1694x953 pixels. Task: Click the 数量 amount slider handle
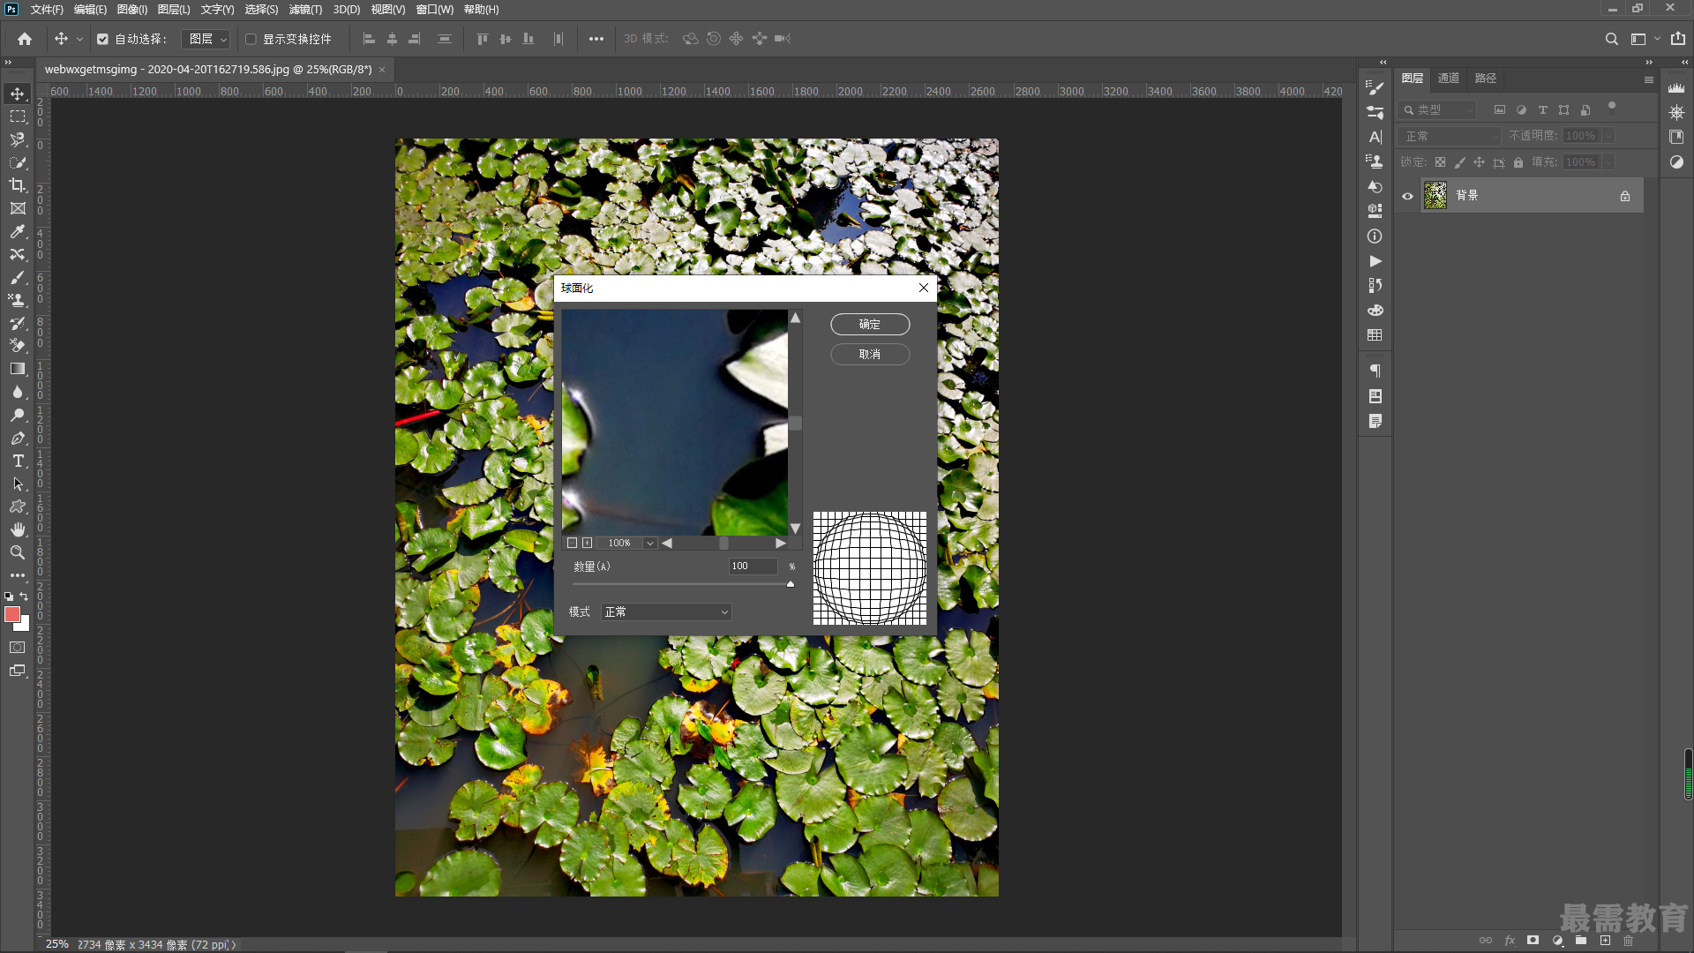791,584
